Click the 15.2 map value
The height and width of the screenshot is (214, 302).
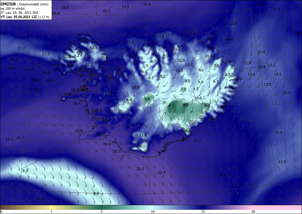coord(99,133)
